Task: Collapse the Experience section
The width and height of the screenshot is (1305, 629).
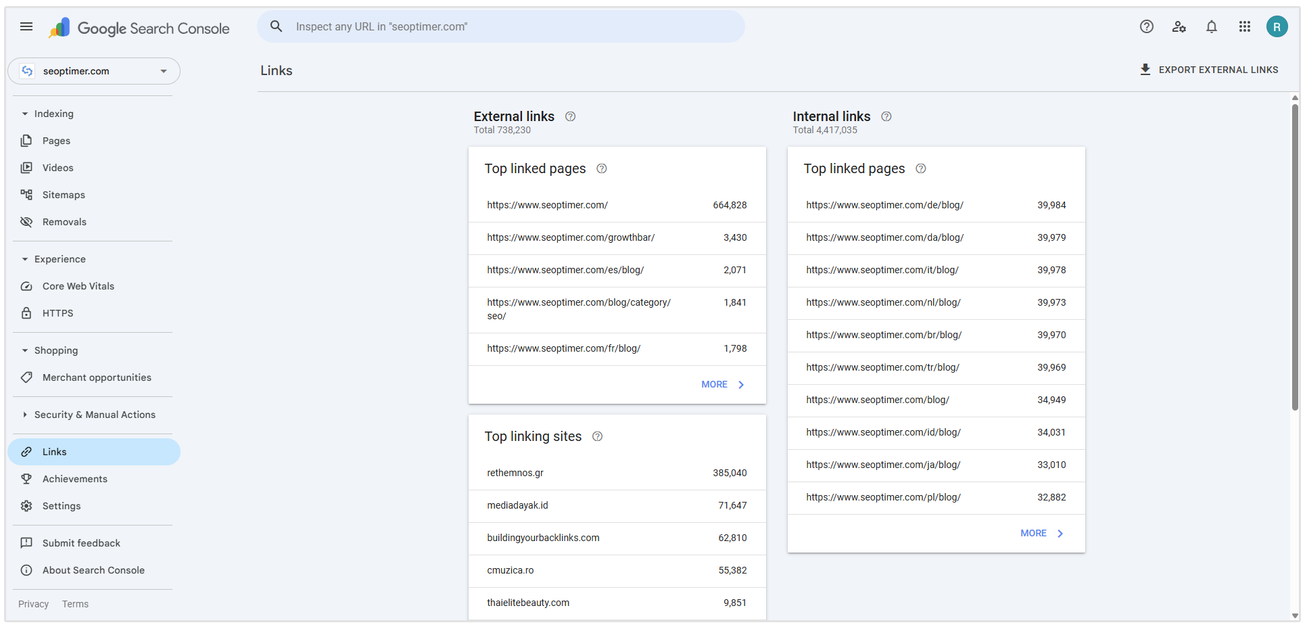Action: point(25,259)
